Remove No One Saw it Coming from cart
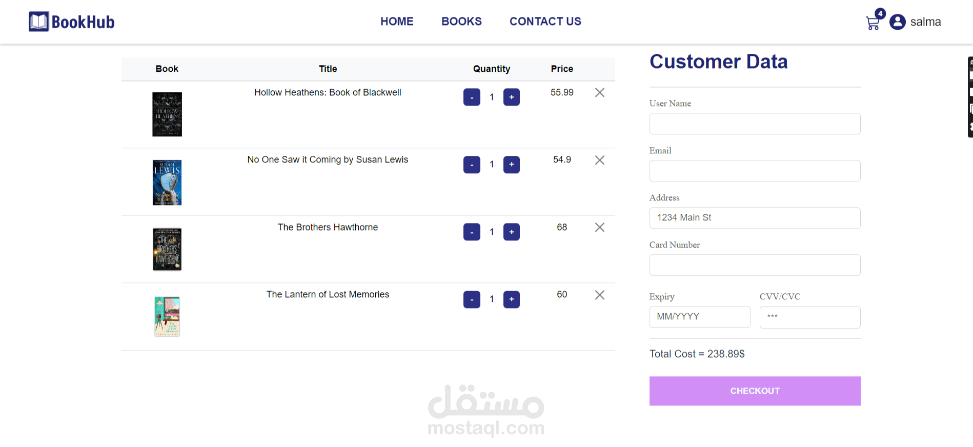 pyautogui.click(x=600, y=160)
